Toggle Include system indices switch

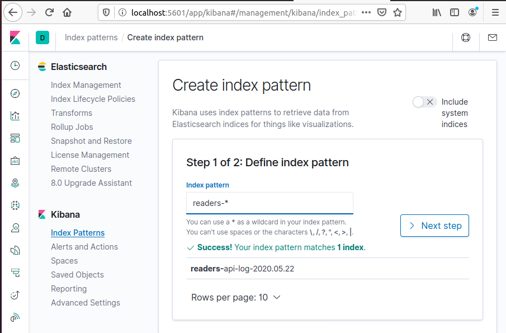click(x=424, y=102)
